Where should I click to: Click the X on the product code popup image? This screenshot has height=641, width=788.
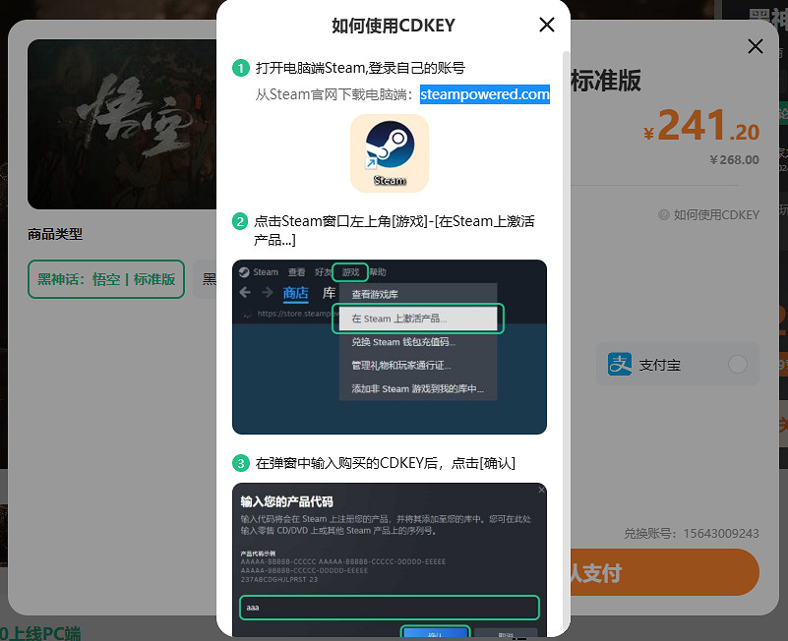[x=540, y=488]
